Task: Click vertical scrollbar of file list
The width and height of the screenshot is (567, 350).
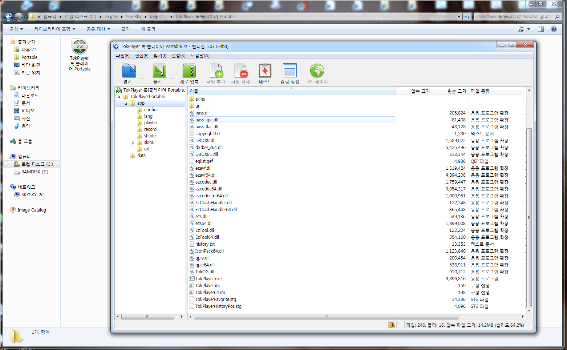Action: [529, 218]
